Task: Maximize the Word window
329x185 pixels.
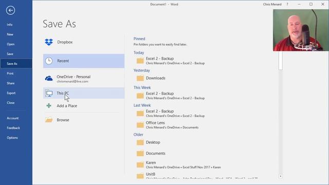Action: coord(311,4)
